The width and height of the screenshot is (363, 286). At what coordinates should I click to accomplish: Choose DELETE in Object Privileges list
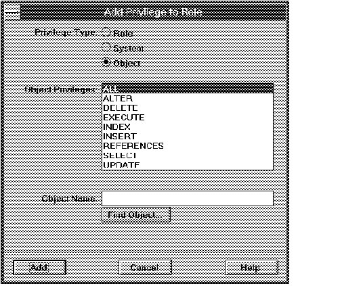(188, 108)
